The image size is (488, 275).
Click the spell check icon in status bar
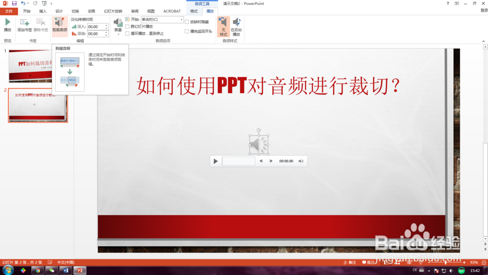[x=50, y=262]
